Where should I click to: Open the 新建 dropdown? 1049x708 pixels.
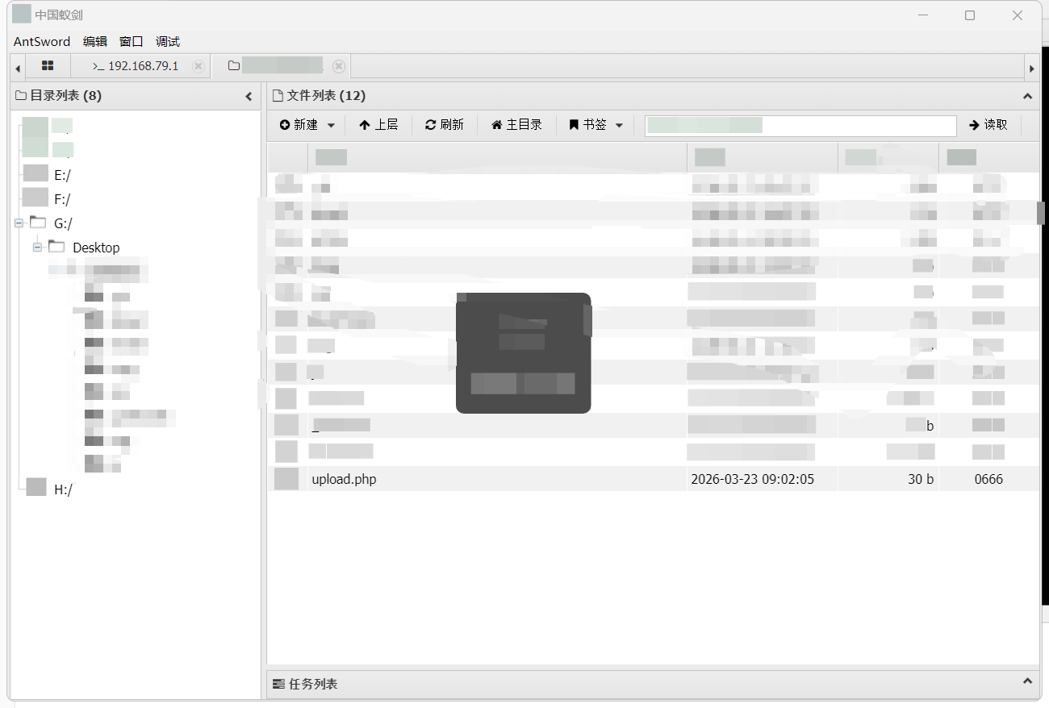pyautogui.click(x=307, y=125)
